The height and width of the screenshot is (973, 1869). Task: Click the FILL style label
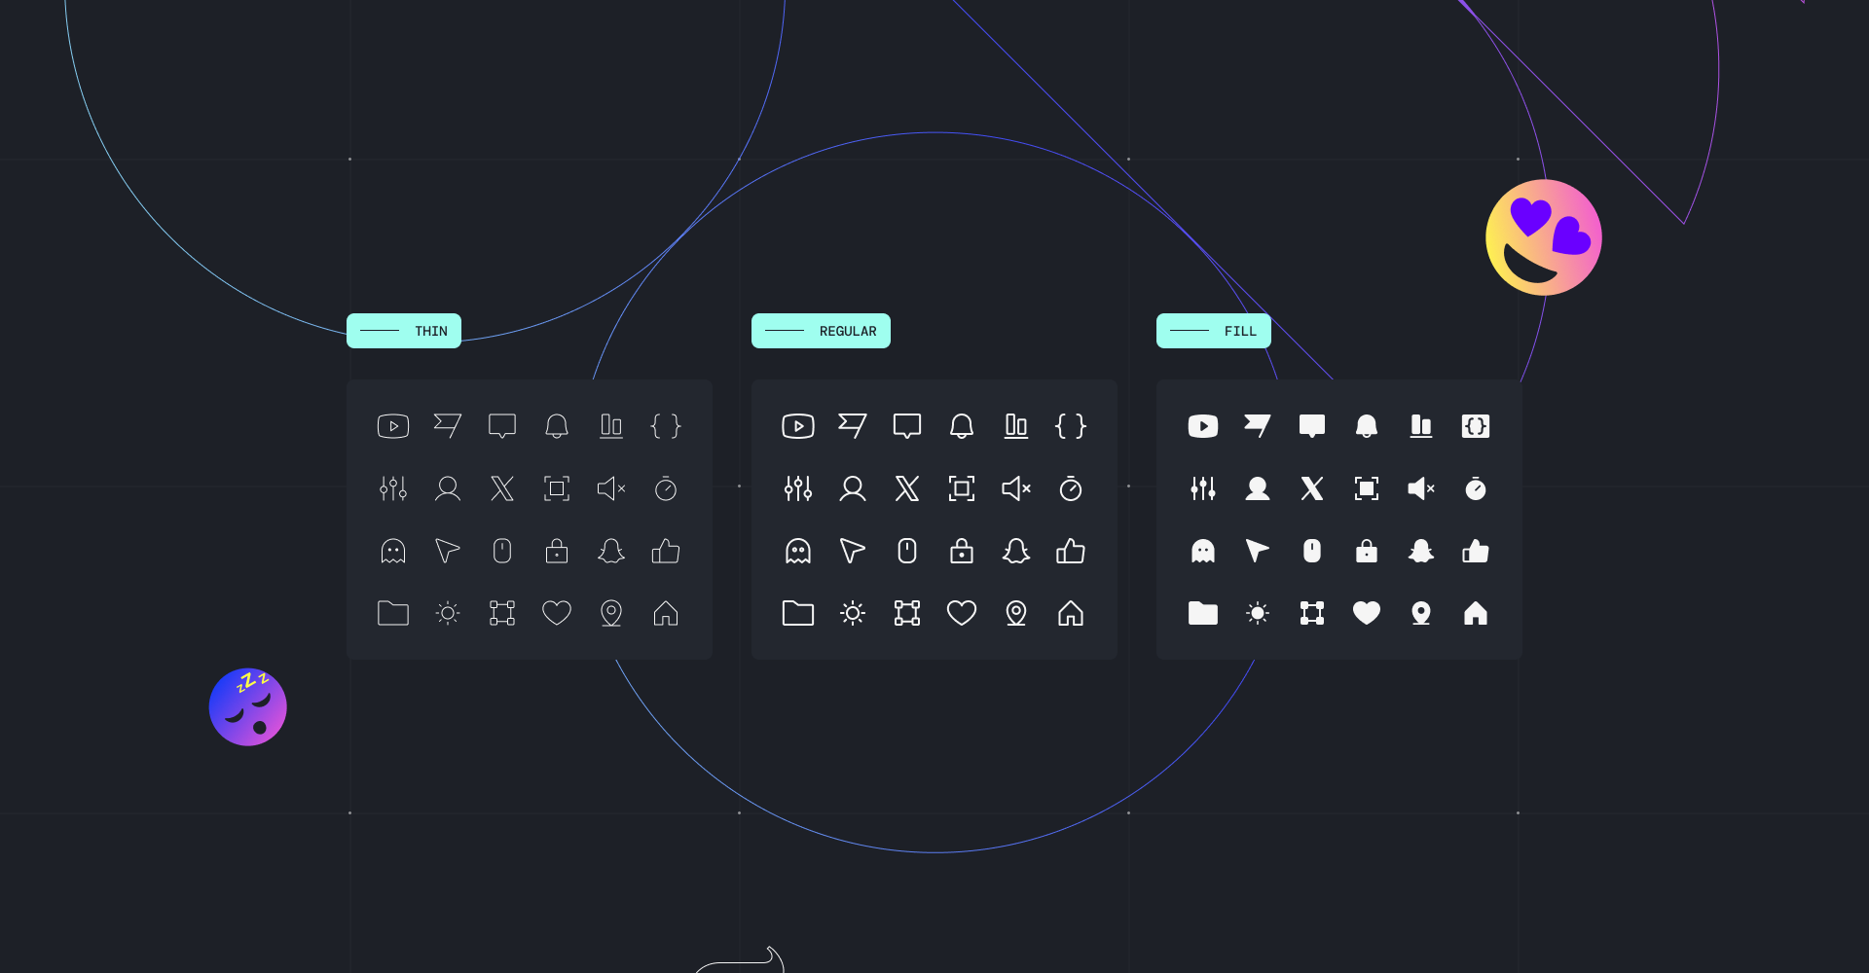pos(1214,331)
